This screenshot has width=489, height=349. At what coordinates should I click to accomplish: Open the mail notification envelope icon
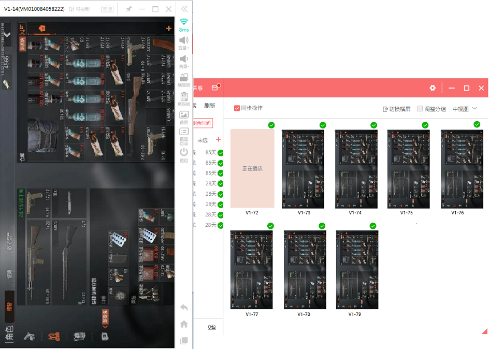(x=215, y=89)
